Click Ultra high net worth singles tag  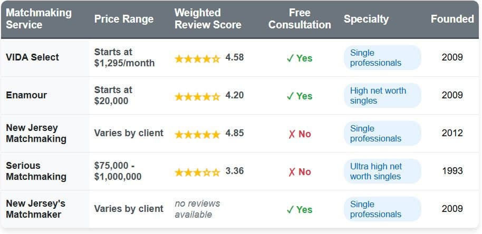point(375,171)
